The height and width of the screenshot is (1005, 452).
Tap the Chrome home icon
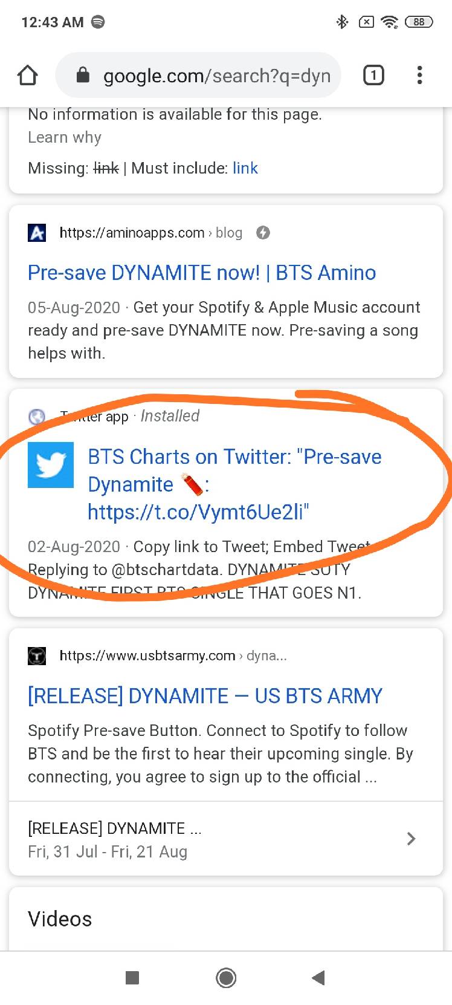[27, 76]
